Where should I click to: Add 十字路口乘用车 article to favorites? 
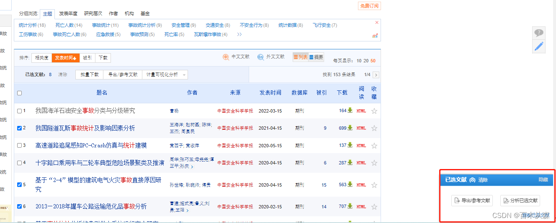tap(374, 163)
